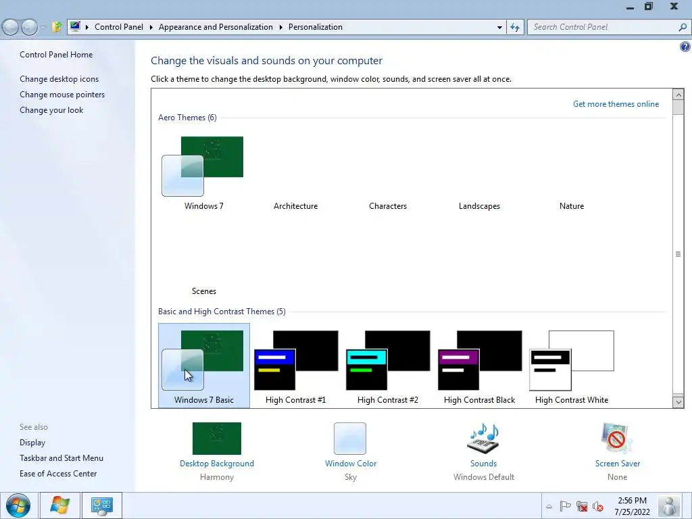Screen dimensions: 692x519
Task: Select the Scenes theme label
Action: coord(204,291)
